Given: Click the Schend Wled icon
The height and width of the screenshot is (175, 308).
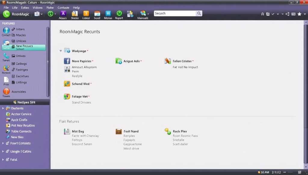Looking at the screenshot, I should click(x=67, y=83).
